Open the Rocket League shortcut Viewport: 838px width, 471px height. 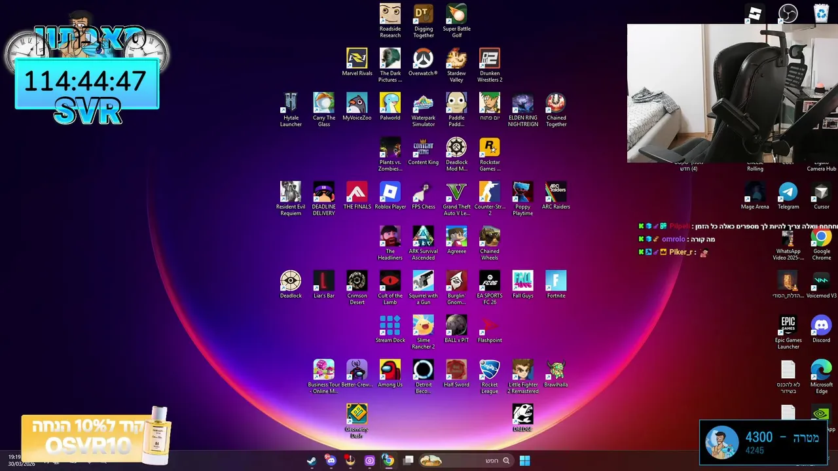tap(490, 370)
